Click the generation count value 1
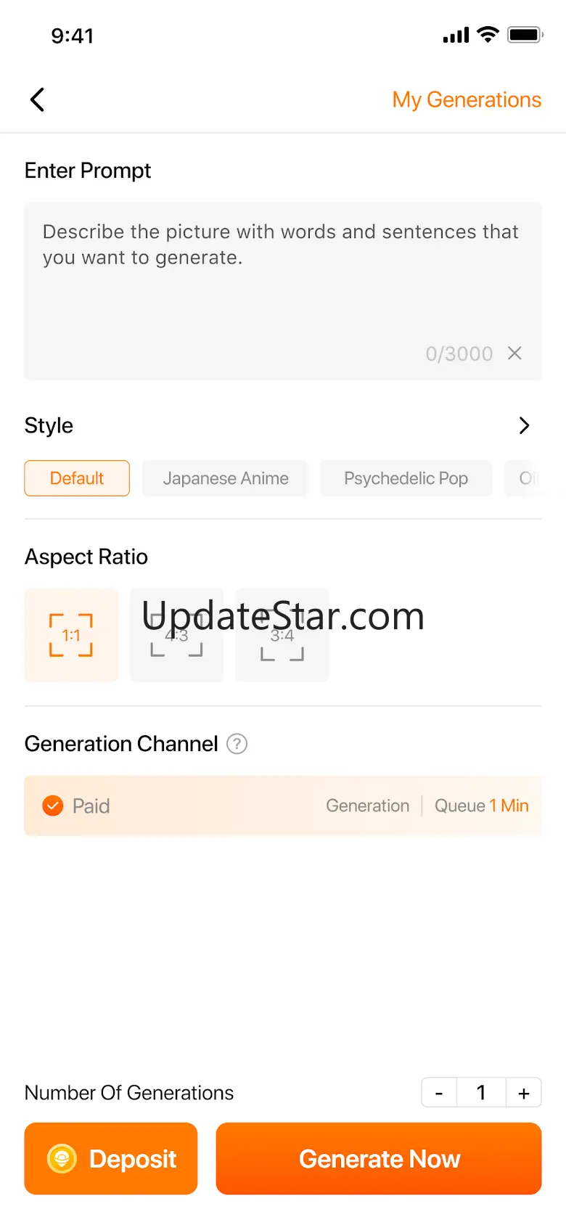The height and width of the screenshot is (1225, 566). pos(481,1093)
